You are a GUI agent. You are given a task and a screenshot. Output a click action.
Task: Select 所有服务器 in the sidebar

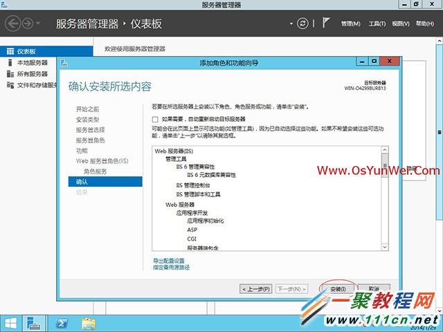pyautogui.click(x=33, y=74)
